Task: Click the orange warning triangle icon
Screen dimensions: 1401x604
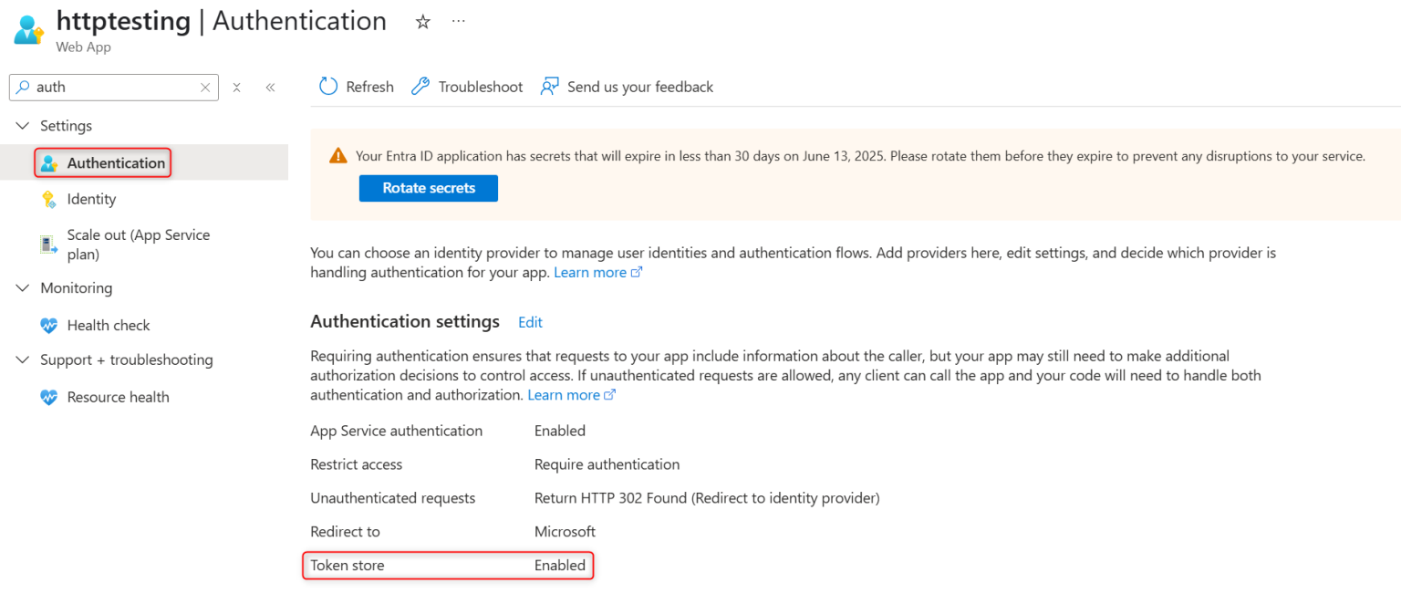Action: click(x=338, y=156)
